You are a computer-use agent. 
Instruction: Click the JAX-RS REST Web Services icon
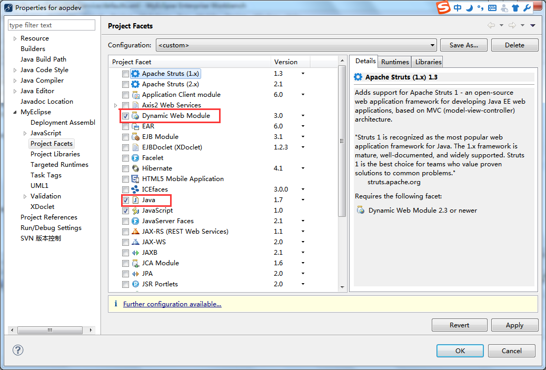(135, 232)
